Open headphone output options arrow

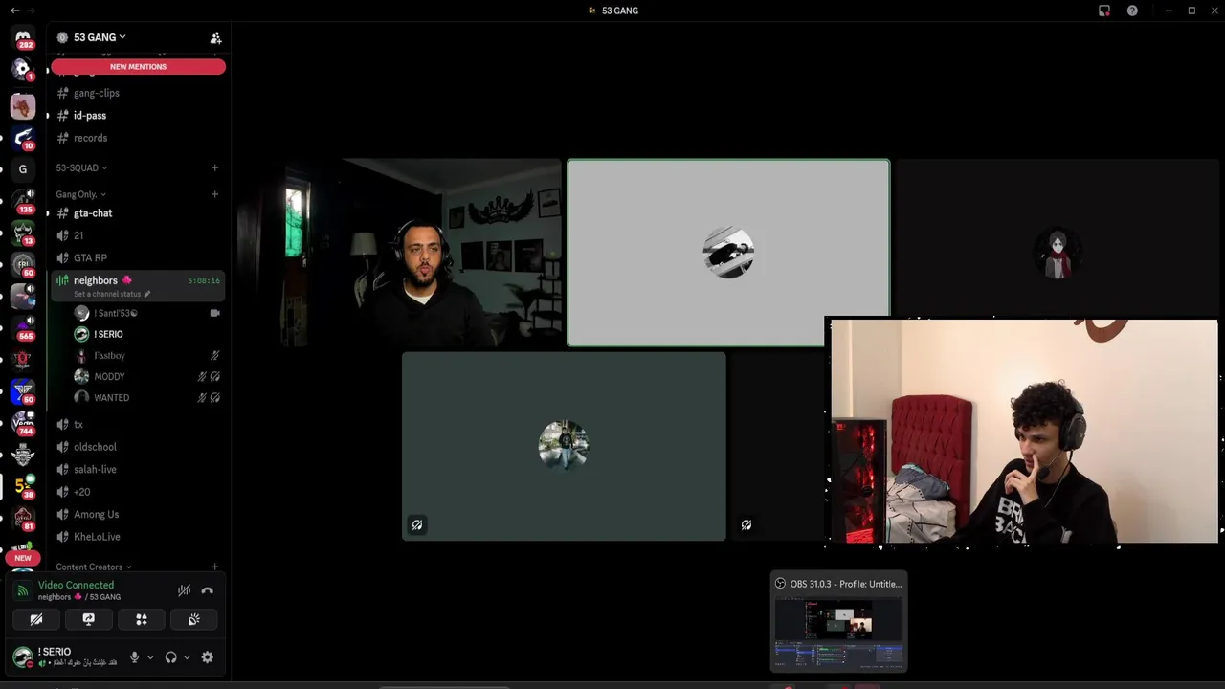tap(187, 657)
